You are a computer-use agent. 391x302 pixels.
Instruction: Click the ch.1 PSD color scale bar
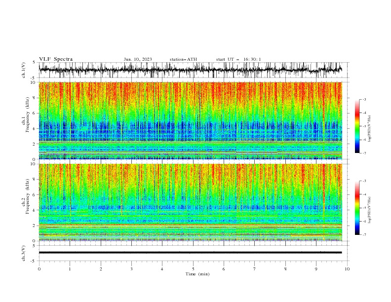click(357, 126)
